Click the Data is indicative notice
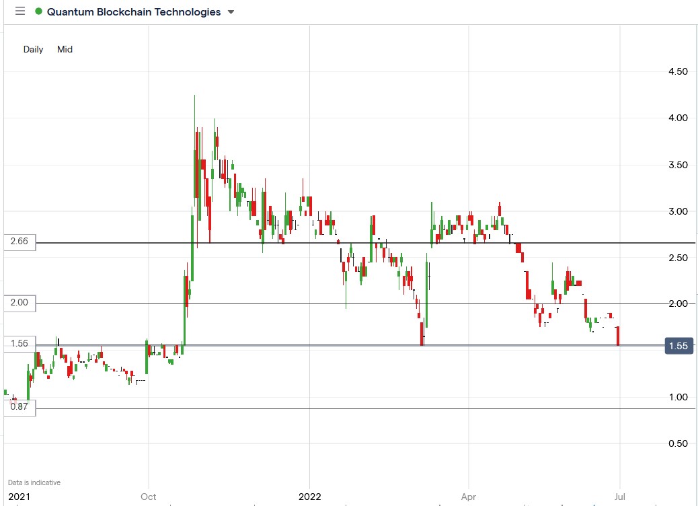 tap(32, 482)
